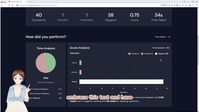Image resolution: width=199 pixels, height=112 pixels.
Task: Toggle the pink Incorrect legend swatch
Action: [142, 54]
